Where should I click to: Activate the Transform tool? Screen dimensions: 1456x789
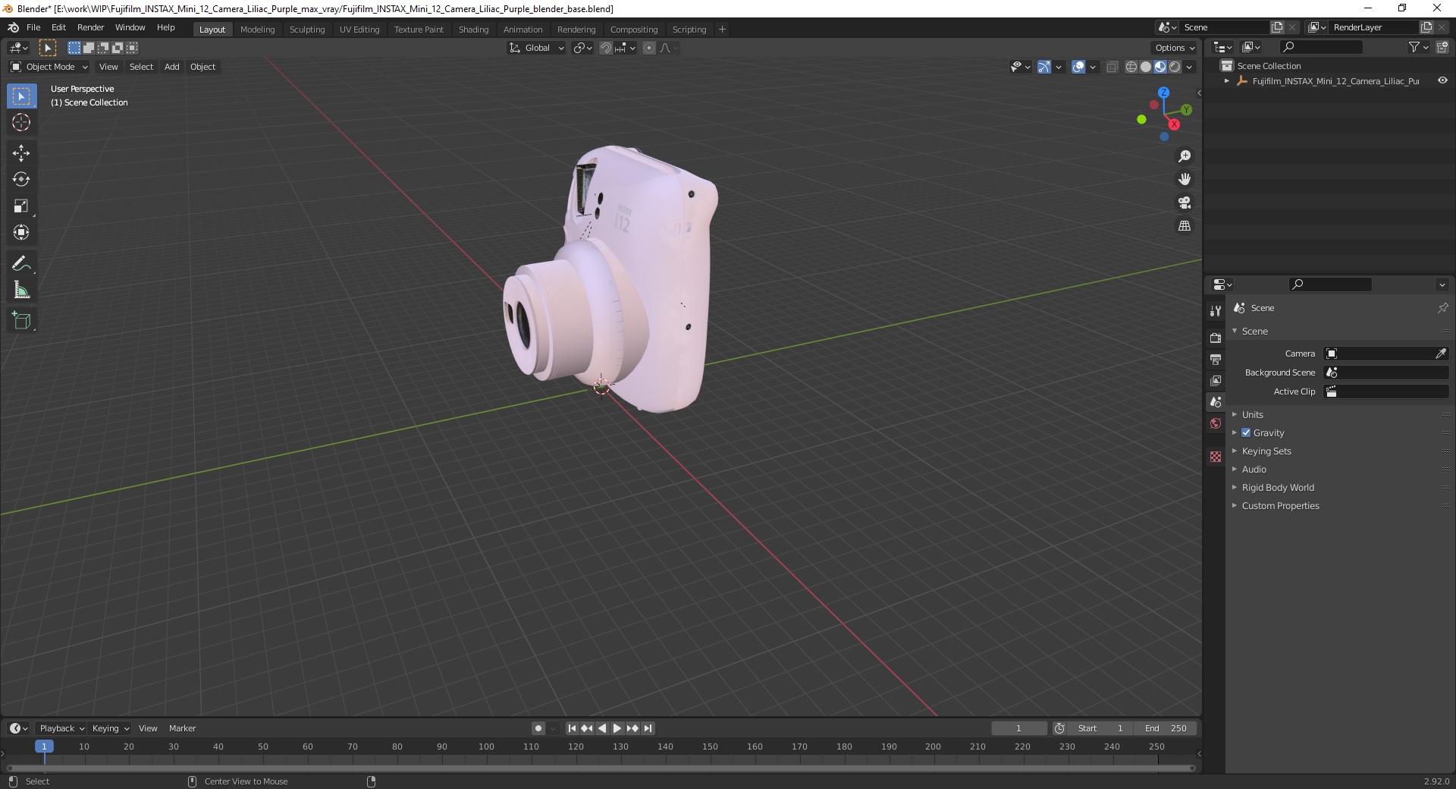[x=21, y=233]
